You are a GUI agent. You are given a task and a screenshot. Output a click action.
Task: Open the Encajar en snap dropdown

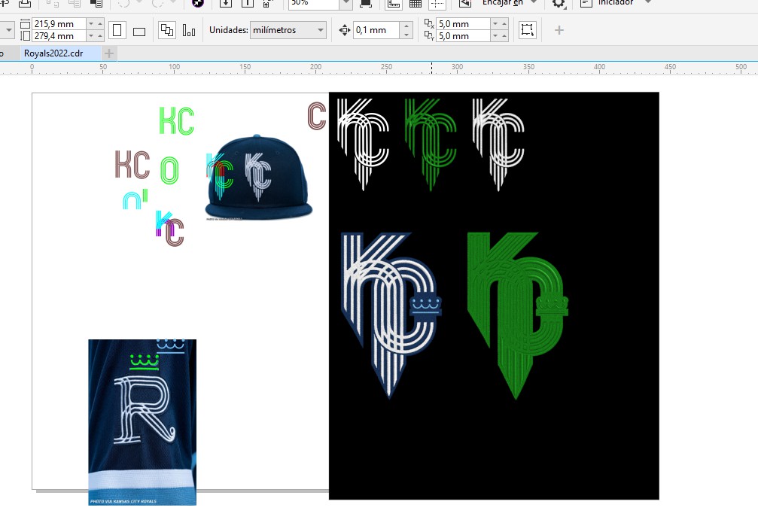(533, 2)
